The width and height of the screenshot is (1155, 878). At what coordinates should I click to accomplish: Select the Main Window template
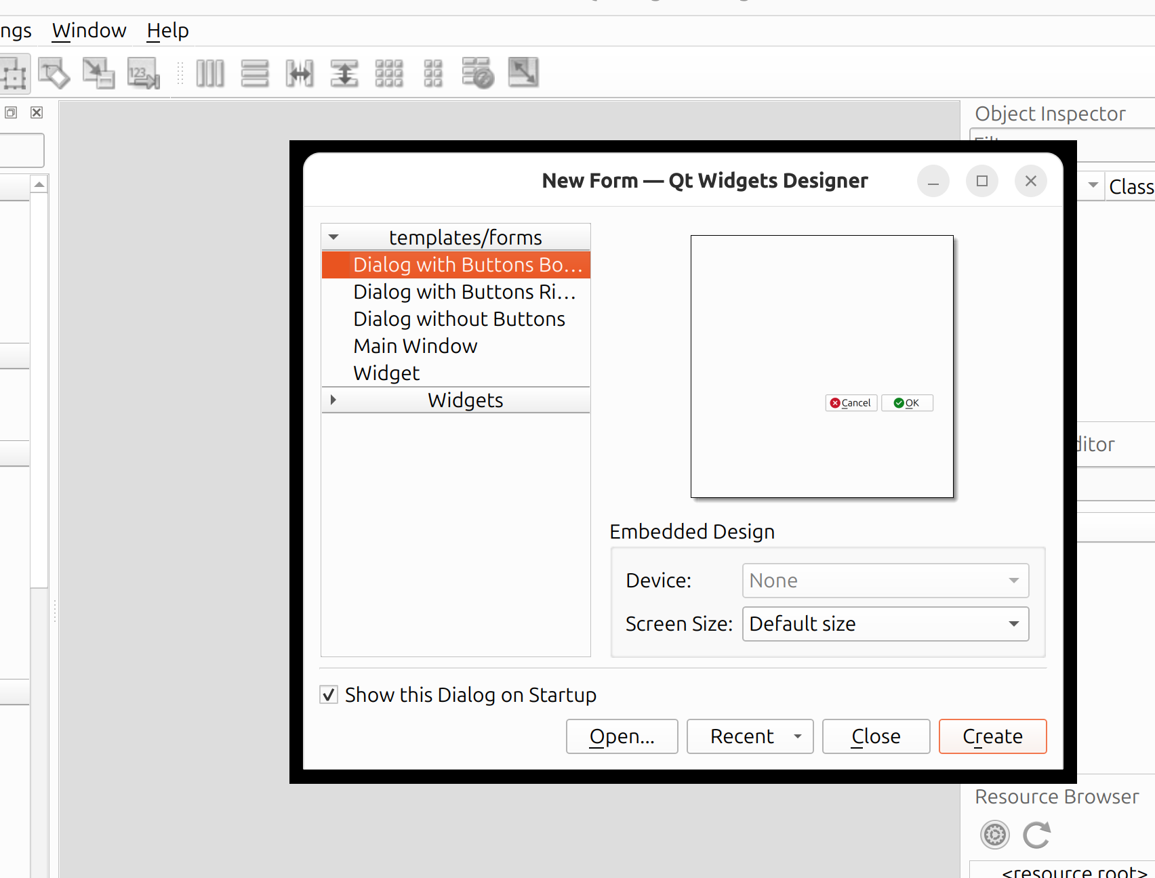415,346
